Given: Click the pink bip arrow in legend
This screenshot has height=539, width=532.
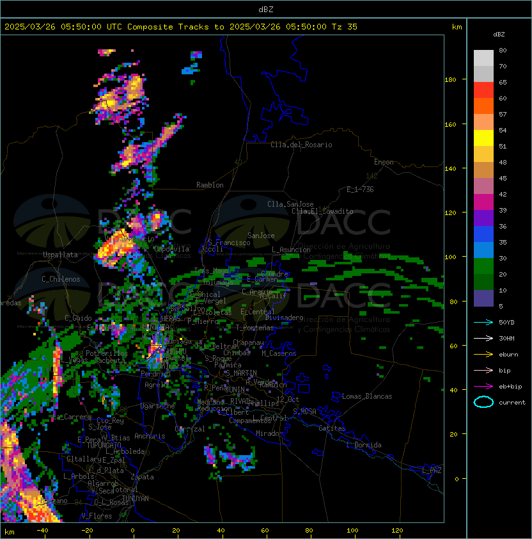Looking at the screenshot, I should (x=483, y=370).
